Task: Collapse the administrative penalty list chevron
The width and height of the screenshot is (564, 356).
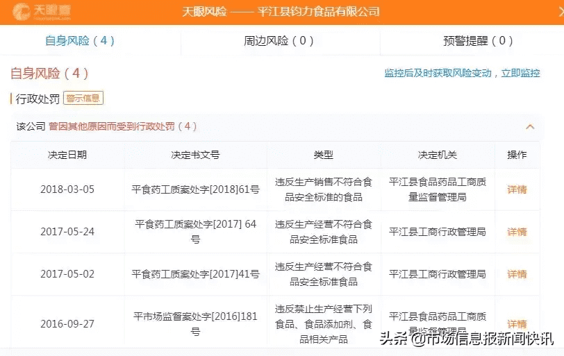Action: click(530, 126)
